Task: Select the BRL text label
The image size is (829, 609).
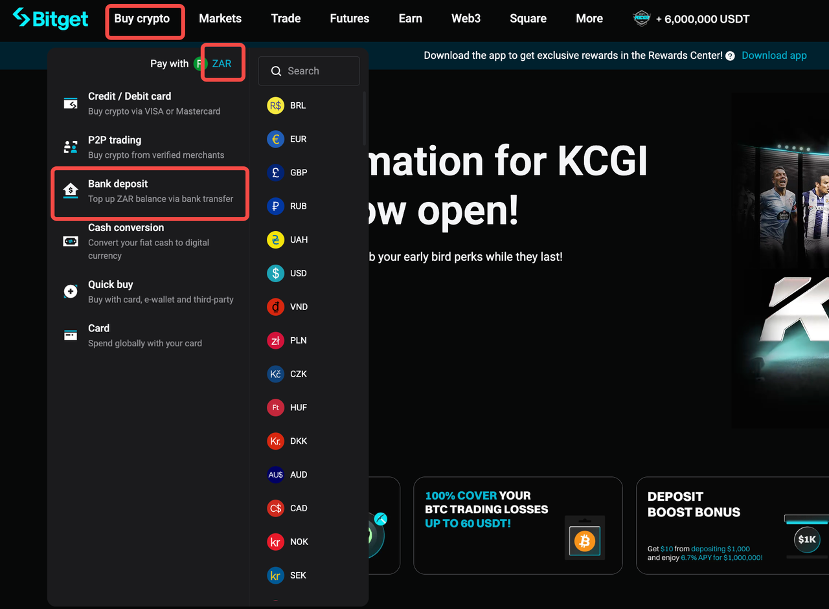Action: tap(298, 105)
